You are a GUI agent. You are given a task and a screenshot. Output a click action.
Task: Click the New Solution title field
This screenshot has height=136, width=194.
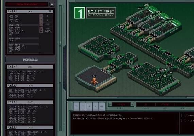click(27, 4)
